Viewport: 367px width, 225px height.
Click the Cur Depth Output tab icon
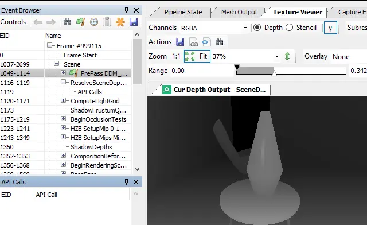point(167,90)
